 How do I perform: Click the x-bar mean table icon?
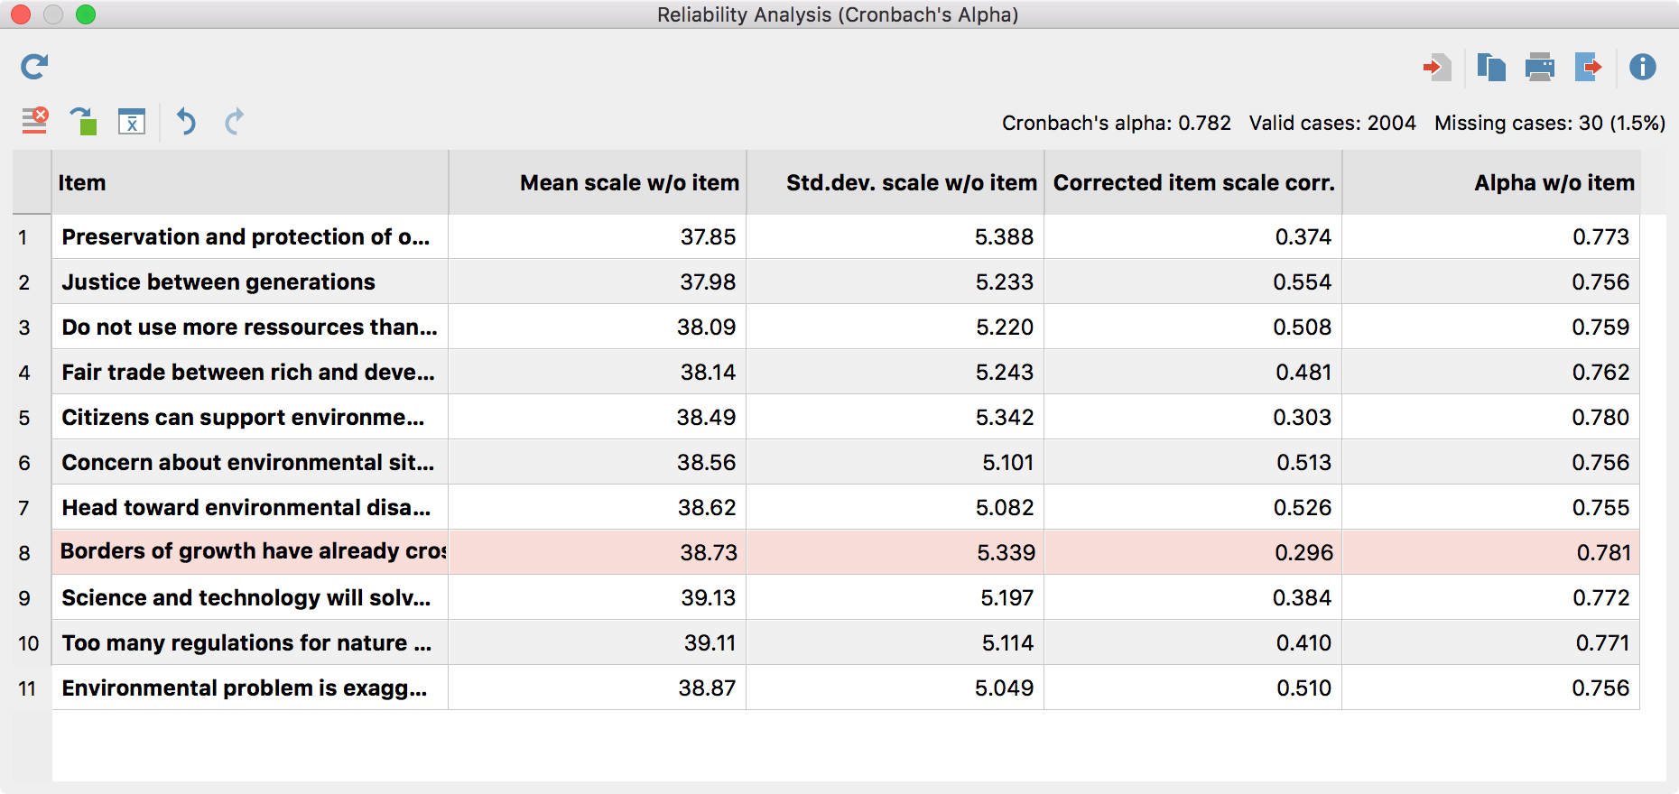click(x=132, y=121)
